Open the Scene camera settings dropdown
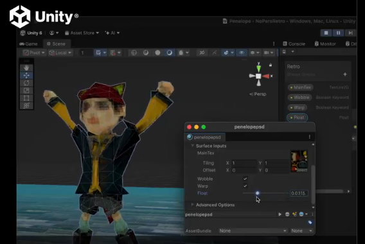 tap(269, 53)
